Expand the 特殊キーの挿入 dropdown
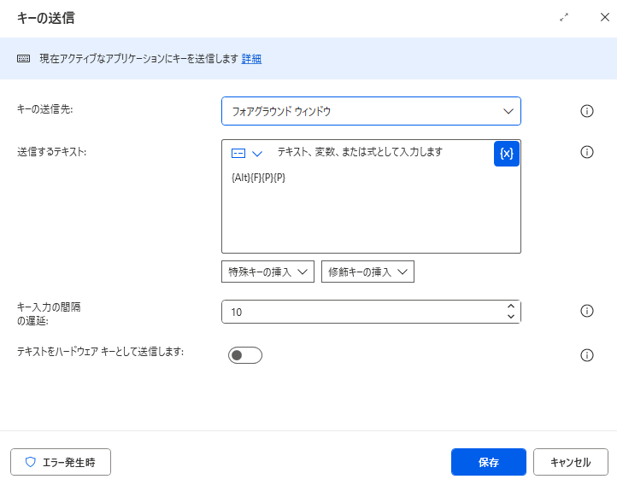 (267, 272)
